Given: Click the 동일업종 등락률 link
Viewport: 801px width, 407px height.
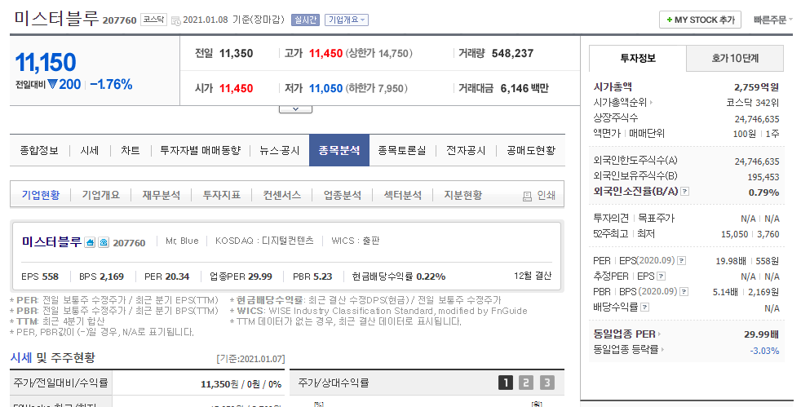Looking at the screenshot, I should pyautogui.click(x=626, y=350).
